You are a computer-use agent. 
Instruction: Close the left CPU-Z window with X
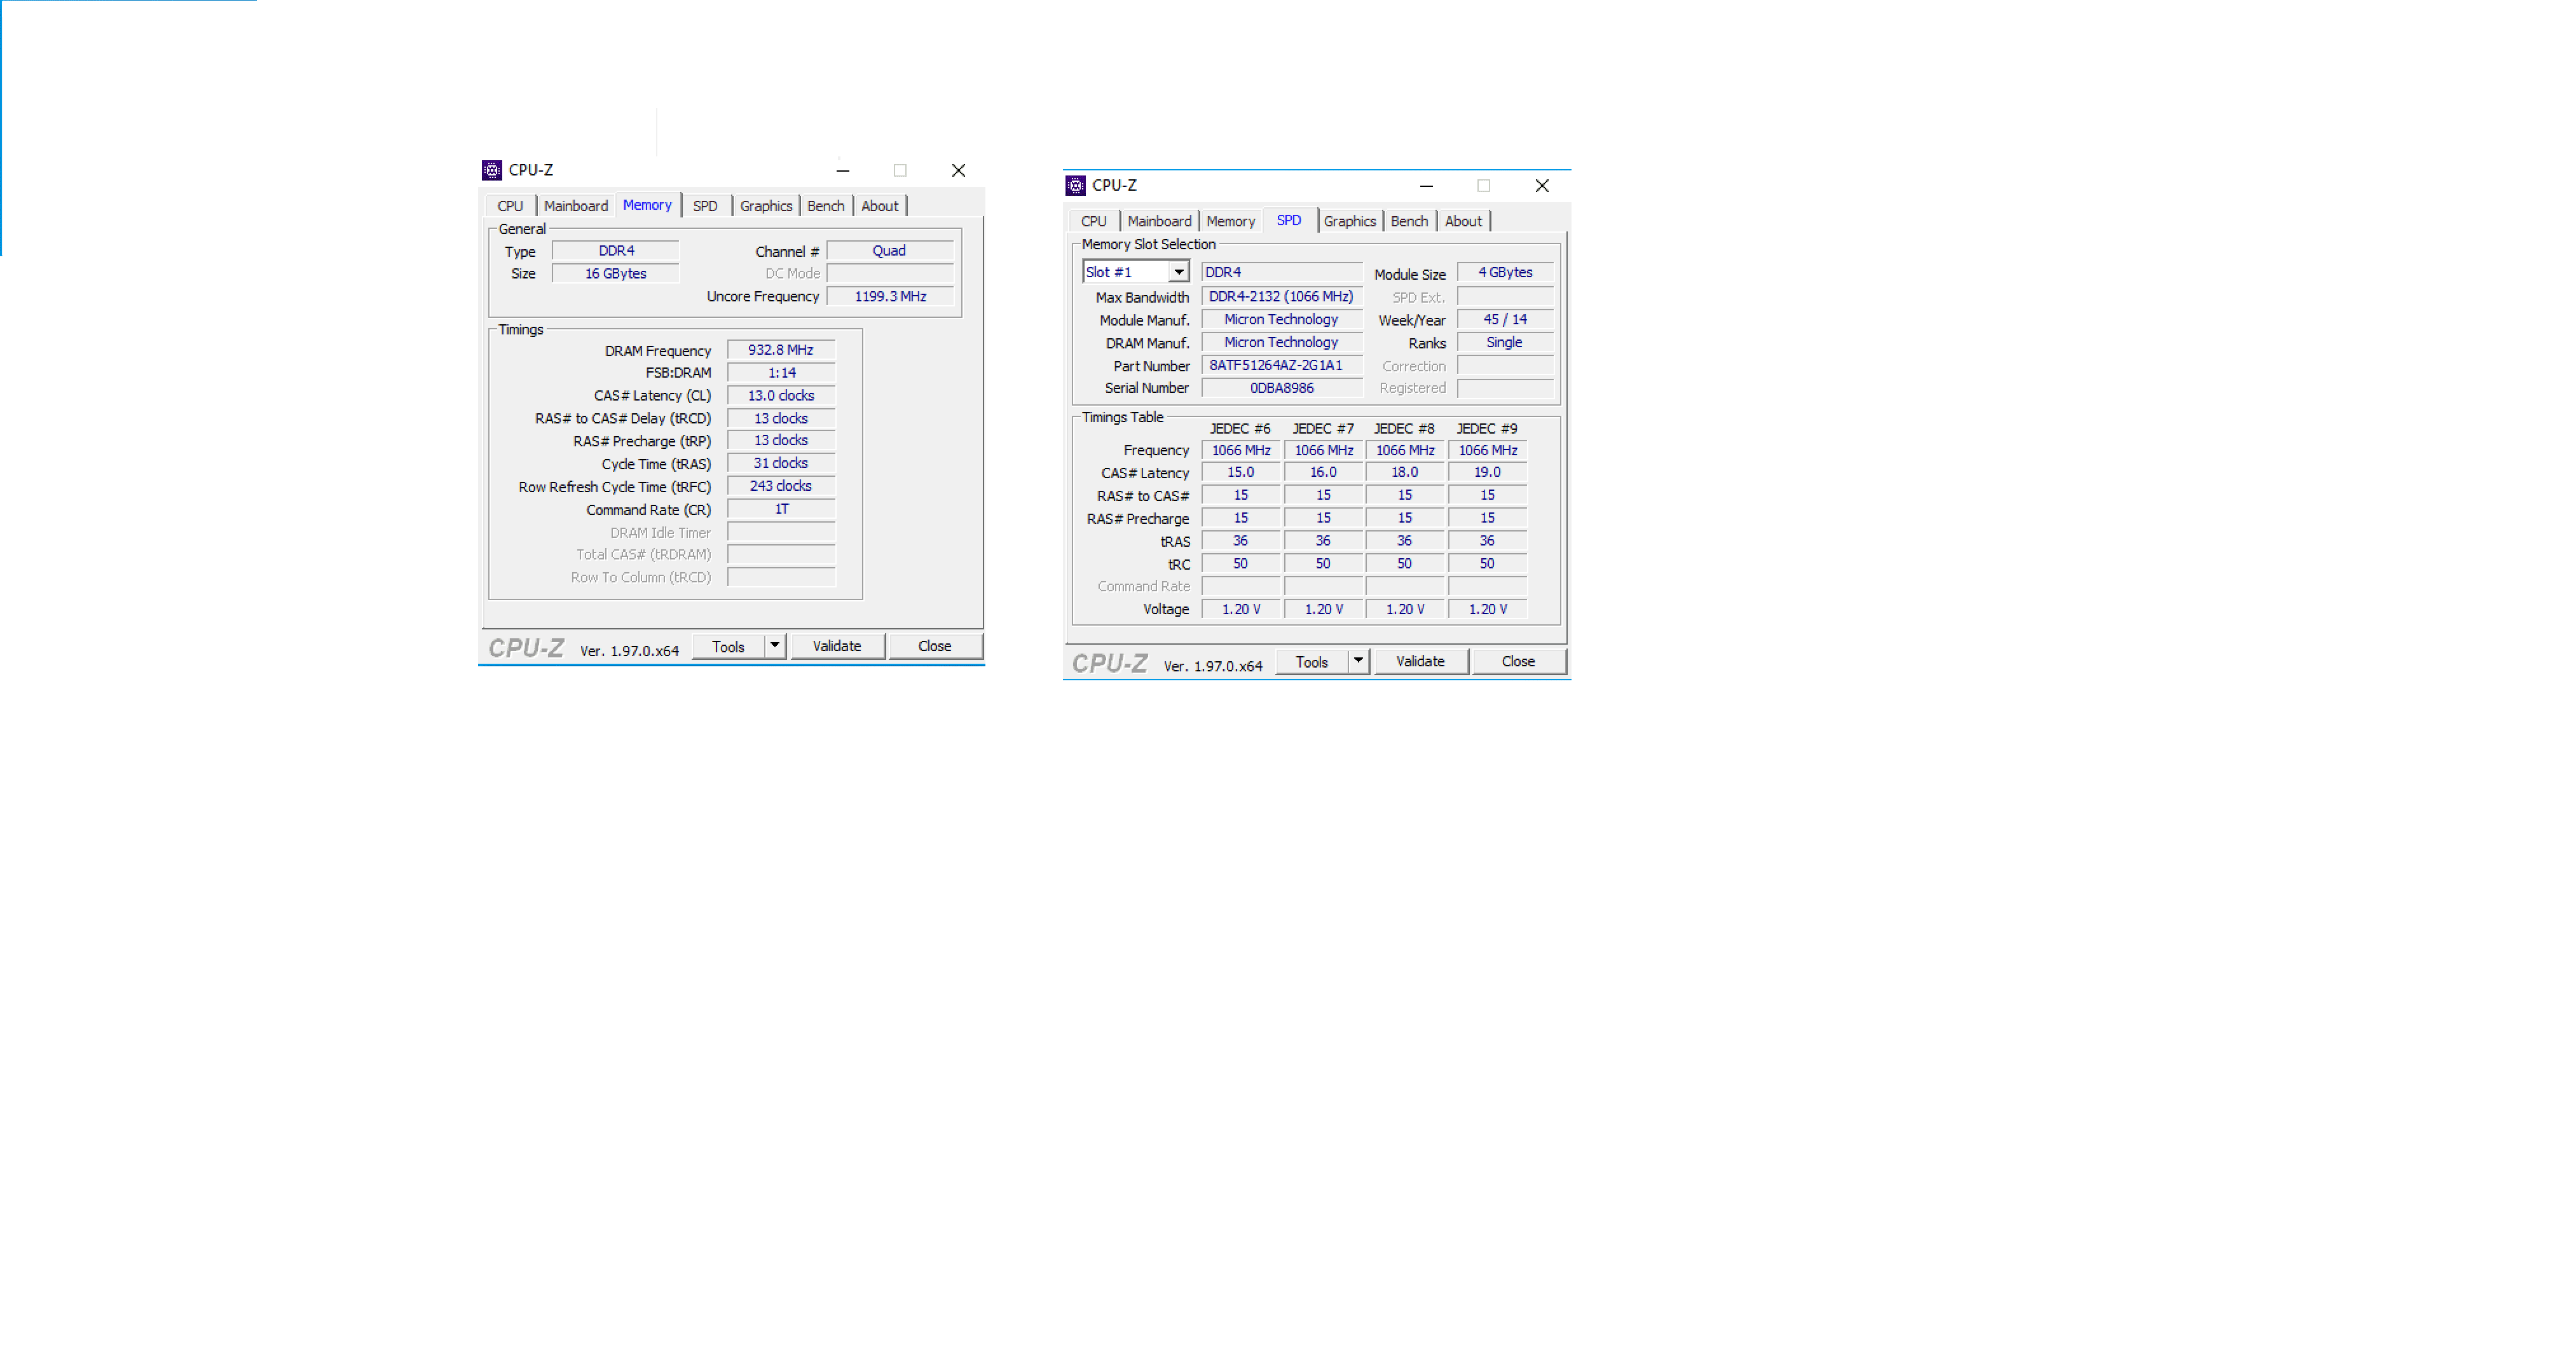pos(958,170)
